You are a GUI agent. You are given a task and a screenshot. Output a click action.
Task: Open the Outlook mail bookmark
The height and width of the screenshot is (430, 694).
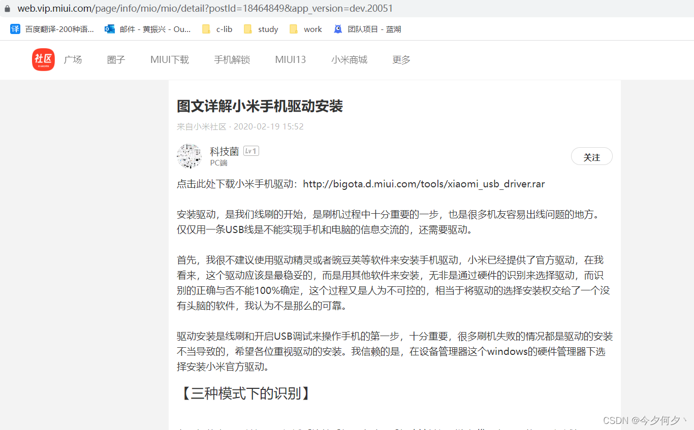tap(147, 29)
